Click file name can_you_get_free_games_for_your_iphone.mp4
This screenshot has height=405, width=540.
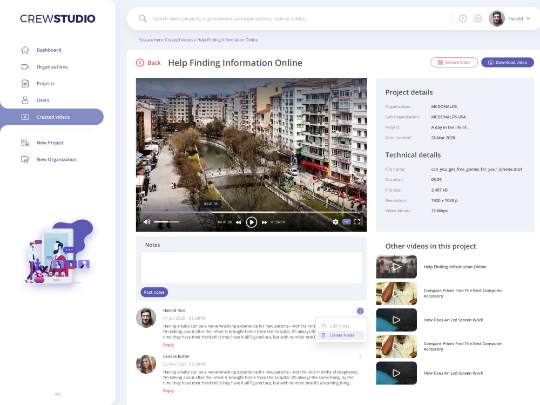[477, 169]
